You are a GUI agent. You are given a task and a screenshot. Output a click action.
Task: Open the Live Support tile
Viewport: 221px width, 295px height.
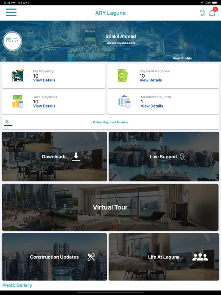[164, 157]
